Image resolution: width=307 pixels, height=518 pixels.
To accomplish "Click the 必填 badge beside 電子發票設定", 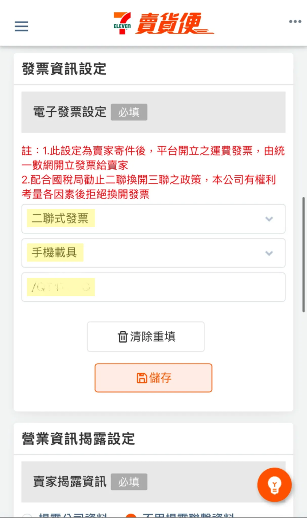I will (129, 112).
